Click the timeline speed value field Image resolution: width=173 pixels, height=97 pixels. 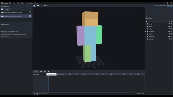tap(36, 71)
